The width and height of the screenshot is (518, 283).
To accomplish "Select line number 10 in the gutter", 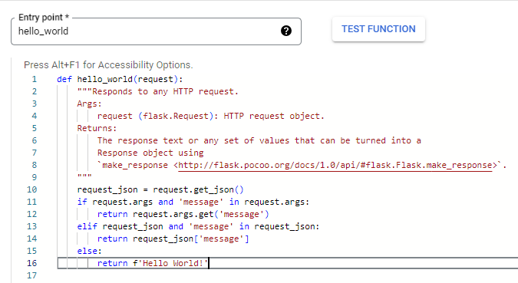I will [32, 189].
